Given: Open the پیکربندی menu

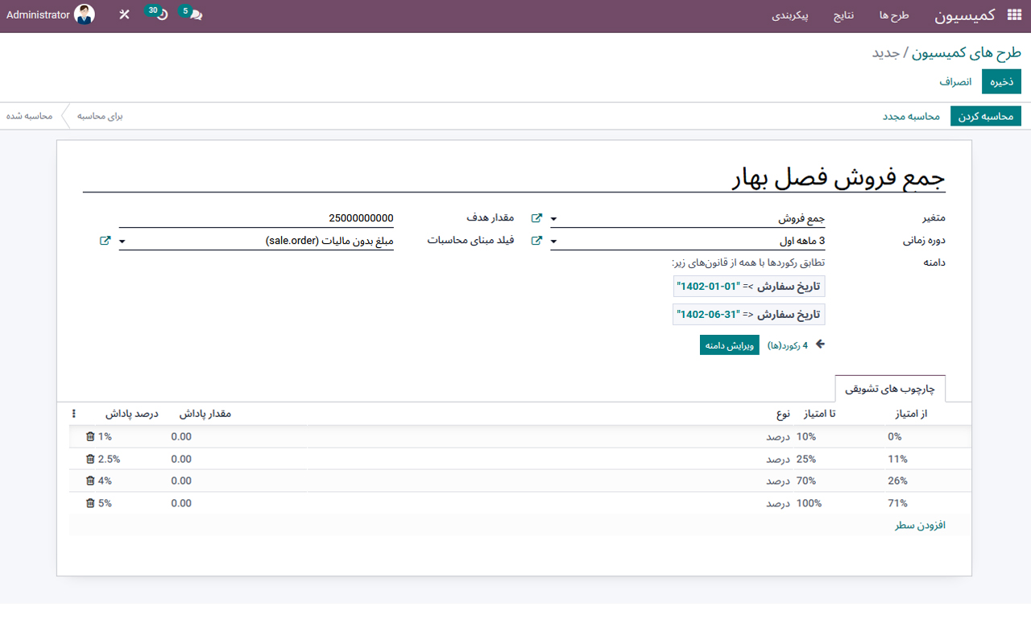Looking at the screenshot, I should tap(792, 15).
